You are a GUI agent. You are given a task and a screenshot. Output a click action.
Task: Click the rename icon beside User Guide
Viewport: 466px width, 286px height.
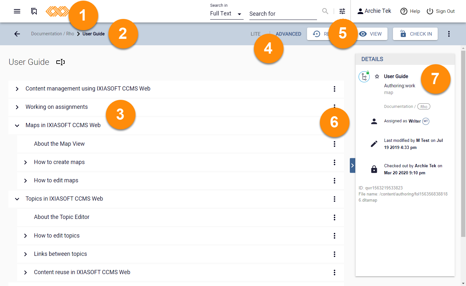point(61,62)
